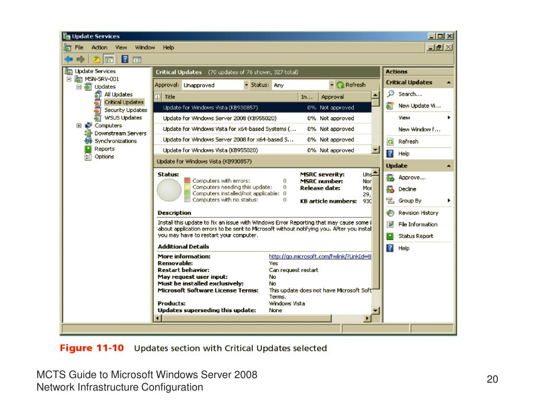Click the Forward arrow toolbar icon
535x401 pixels.
pos(80,60)
